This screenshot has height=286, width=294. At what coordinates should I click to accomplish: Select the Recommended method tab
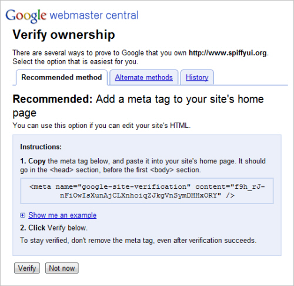tap(62, 77)
